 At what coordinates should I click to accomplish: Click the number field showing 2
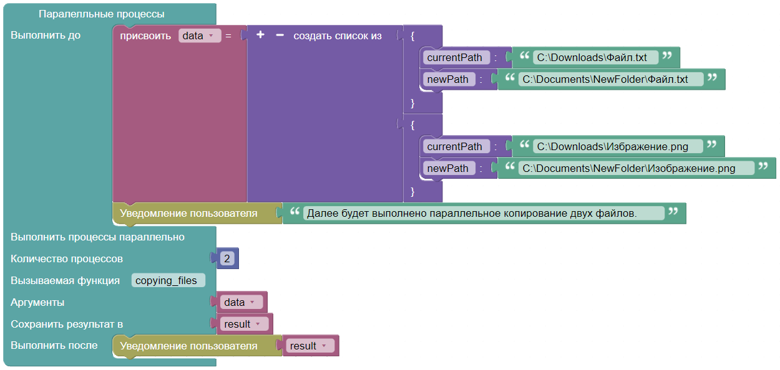pyautogui.click(x=227, y=259)
